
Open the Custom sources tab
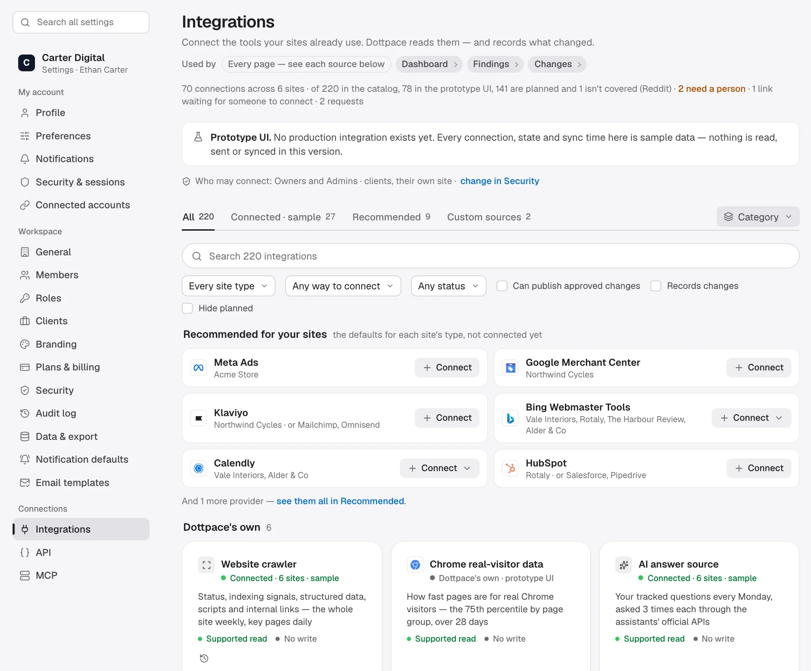(x=489, y=217)
